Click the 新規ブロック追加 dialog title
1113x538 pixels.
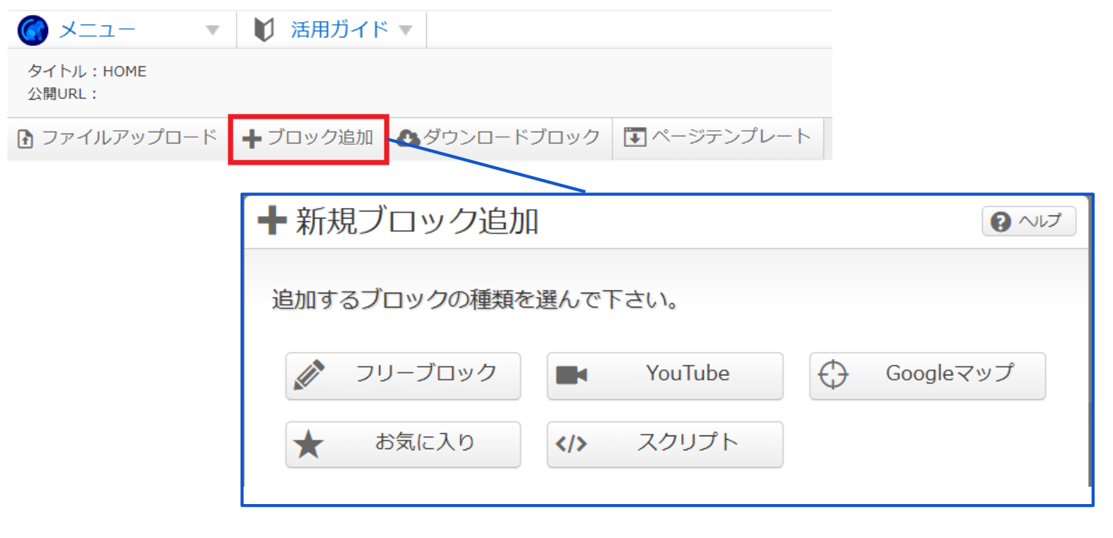click(x=417, y=221)
